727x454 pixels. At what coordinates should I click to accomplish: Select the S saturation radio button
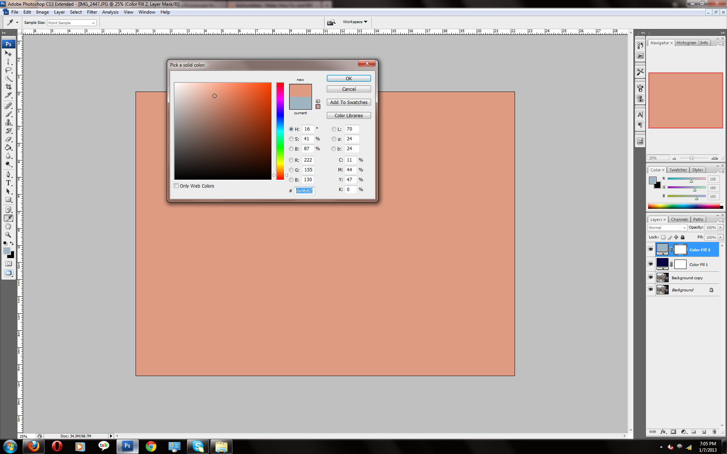tap(291, 139)
